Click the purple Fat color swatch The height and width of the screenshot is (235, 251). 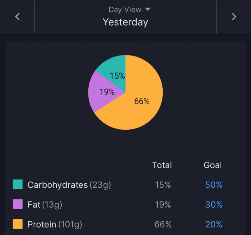click(x=18, y=204)
